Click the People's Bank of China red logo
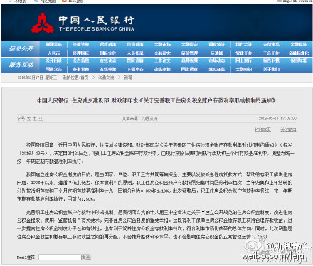 click(43, 23)
